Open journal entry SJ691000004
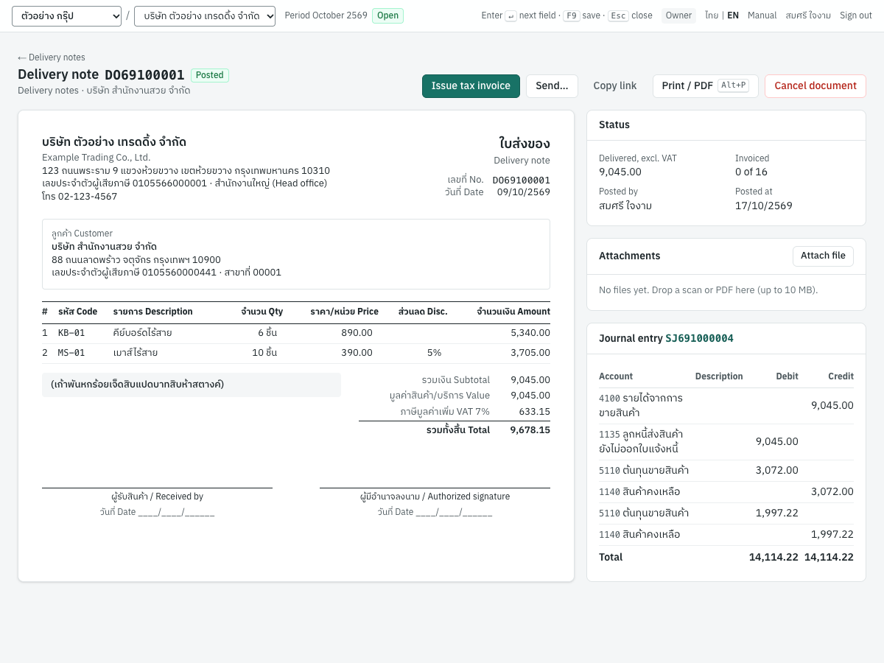 click(699, 339)
